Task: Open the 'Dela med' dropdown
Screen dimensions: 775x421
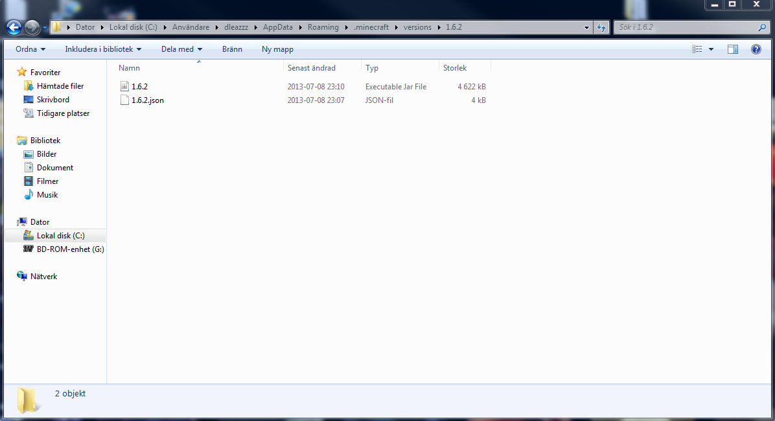Action: pos(181,49)
